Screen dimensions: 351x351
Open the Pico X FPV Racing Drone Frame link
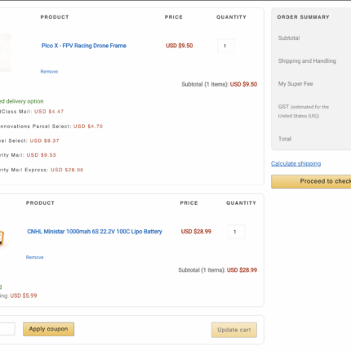point(84,46)
